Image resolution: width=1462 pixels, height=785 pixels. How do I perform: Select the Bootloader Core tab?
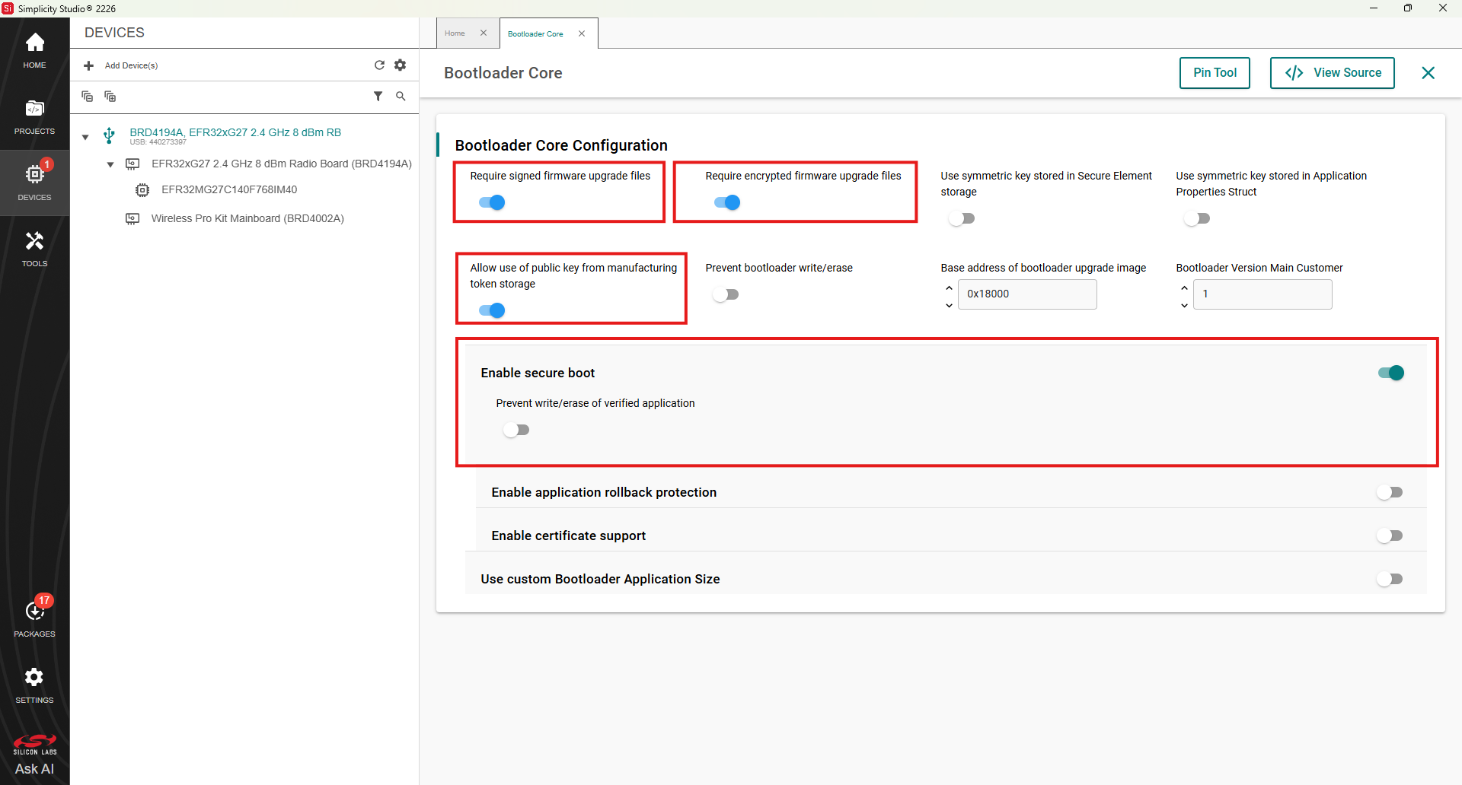535,33
